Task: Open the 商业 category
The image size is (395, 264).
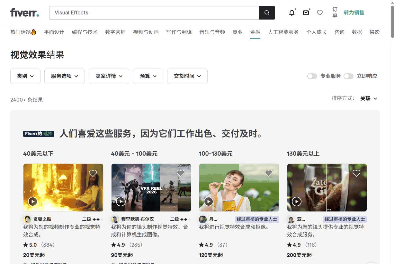Action: [238, 32]
